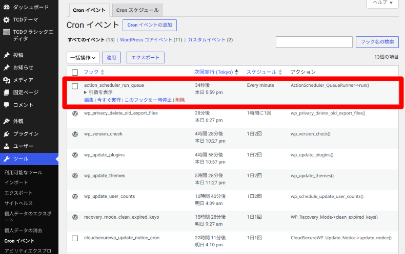This screenshot has height=254, width=405.
Task: Click WordPress icon beside wp_privacy_delete_old_export_files
Action: pos(75,113)
